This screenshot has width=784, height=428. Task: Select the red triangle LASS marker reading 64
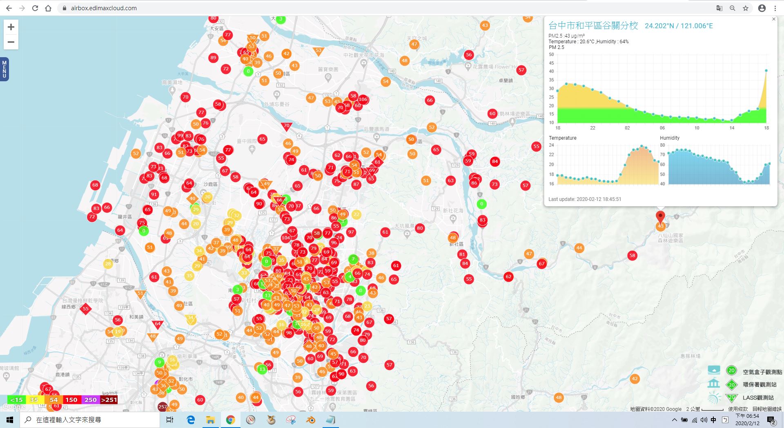(158, 324)
